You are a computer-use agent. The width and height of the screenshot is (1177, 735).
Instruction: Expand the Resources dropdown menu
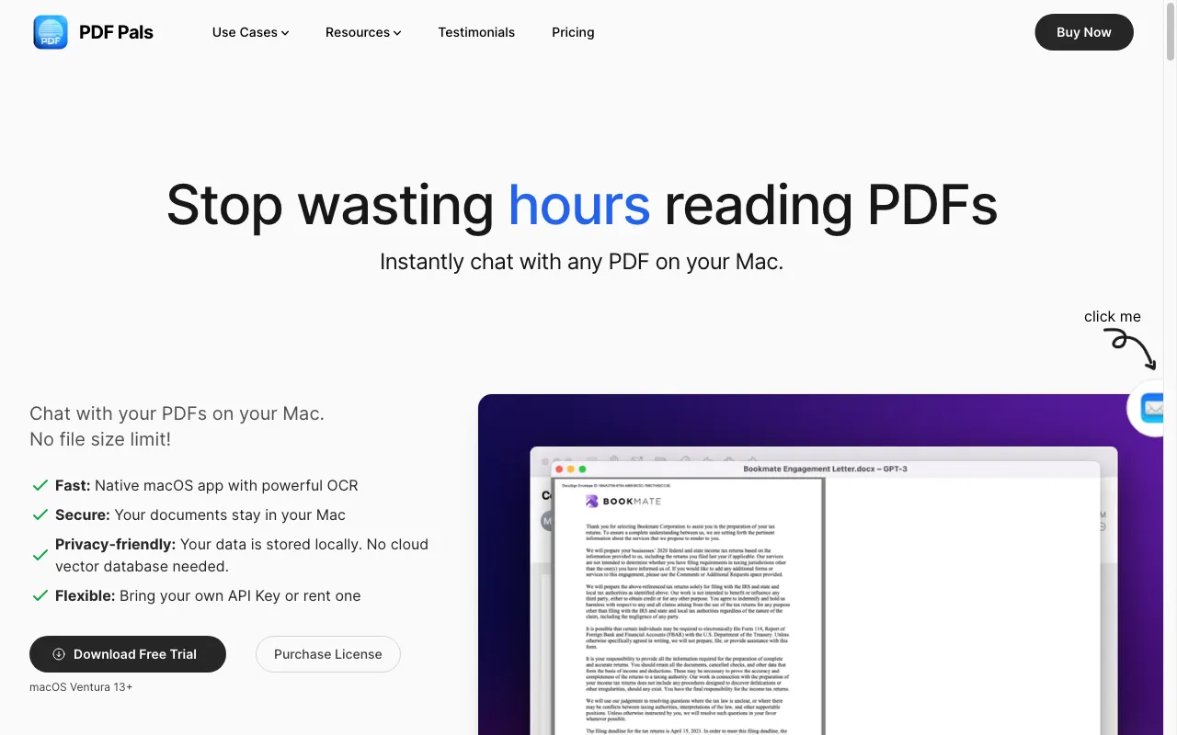click(x=363, y=32)
